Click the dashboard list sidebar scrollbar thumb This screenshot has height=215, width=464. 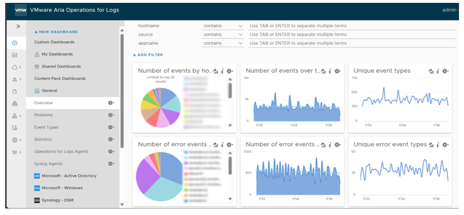[122, 91]
